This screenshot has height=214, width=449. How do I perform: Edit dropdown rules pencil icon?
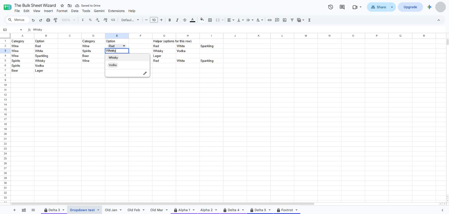pyautogui.click(x=145, y=73)
